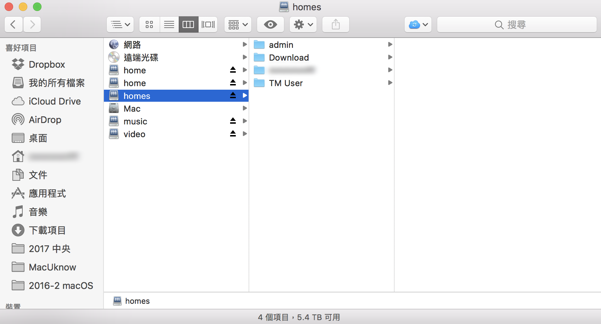Open the cloud sync dropdown menu
Screen dimensions: 601x324
418,24
